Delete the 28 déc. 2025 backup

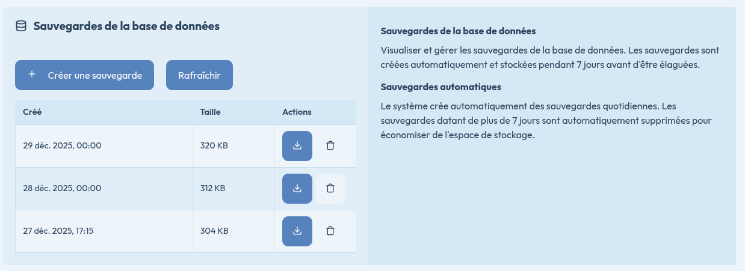pos(330,189)
